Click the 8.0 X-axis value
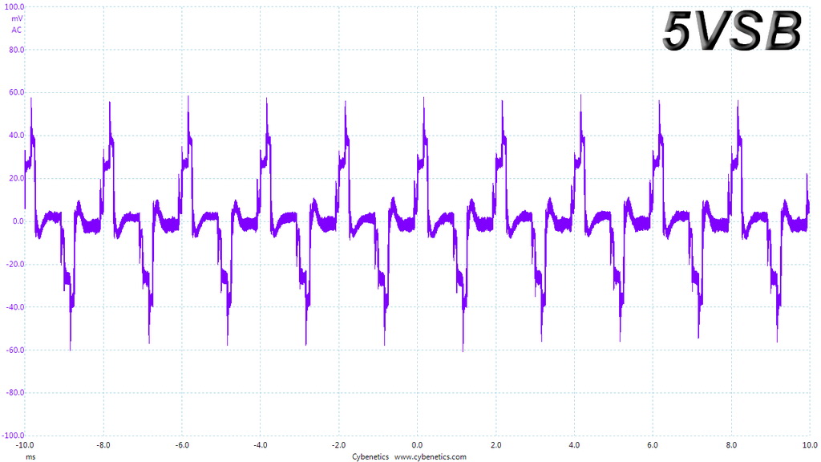821x462 pixels. [731, 445]
